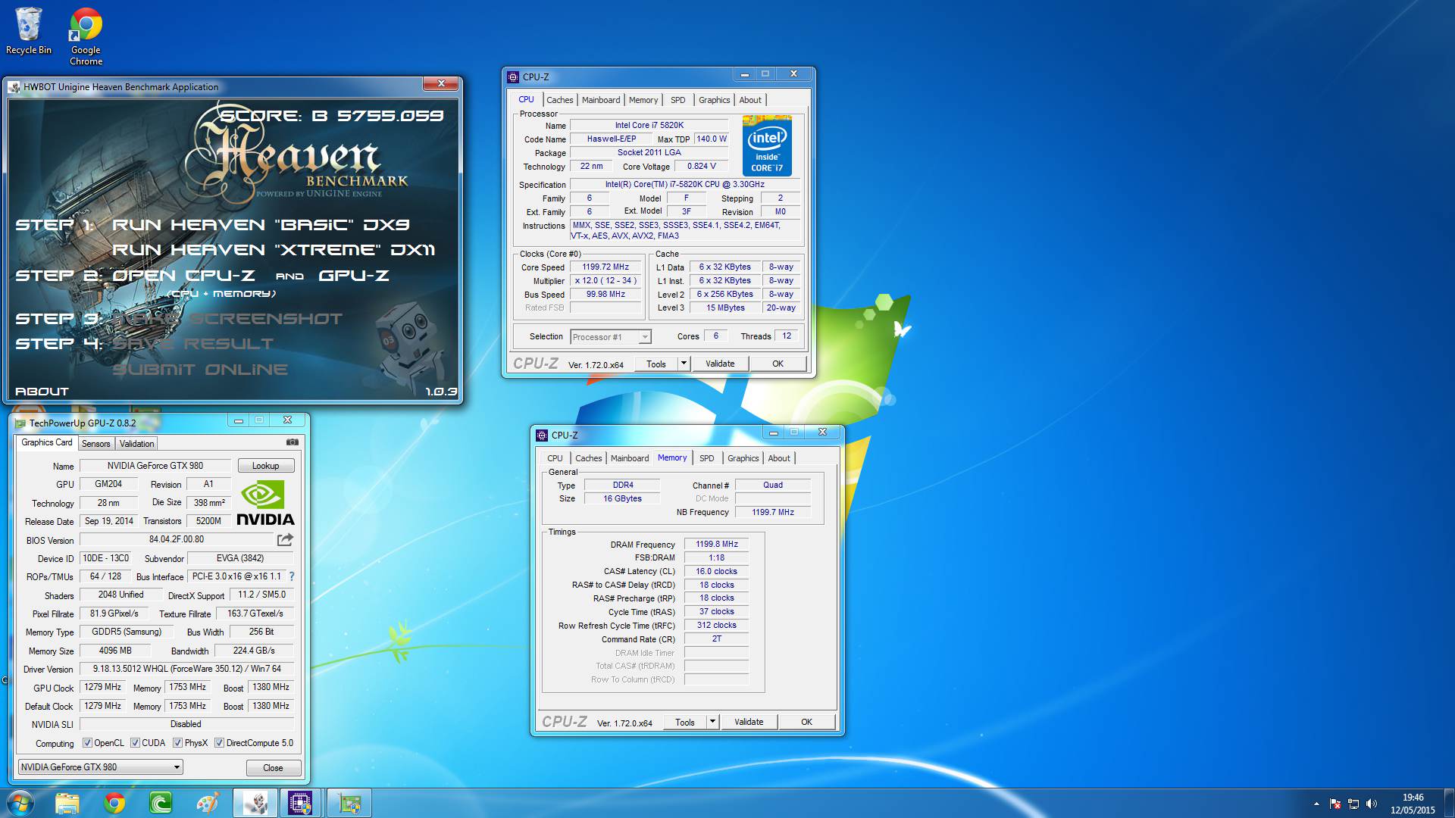
Task: Switch to the GPU-Z taskbar button
Action: 349,803
